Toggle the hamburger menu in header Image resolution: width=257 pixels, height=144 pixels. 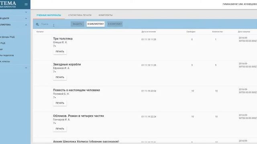[26, 4]
